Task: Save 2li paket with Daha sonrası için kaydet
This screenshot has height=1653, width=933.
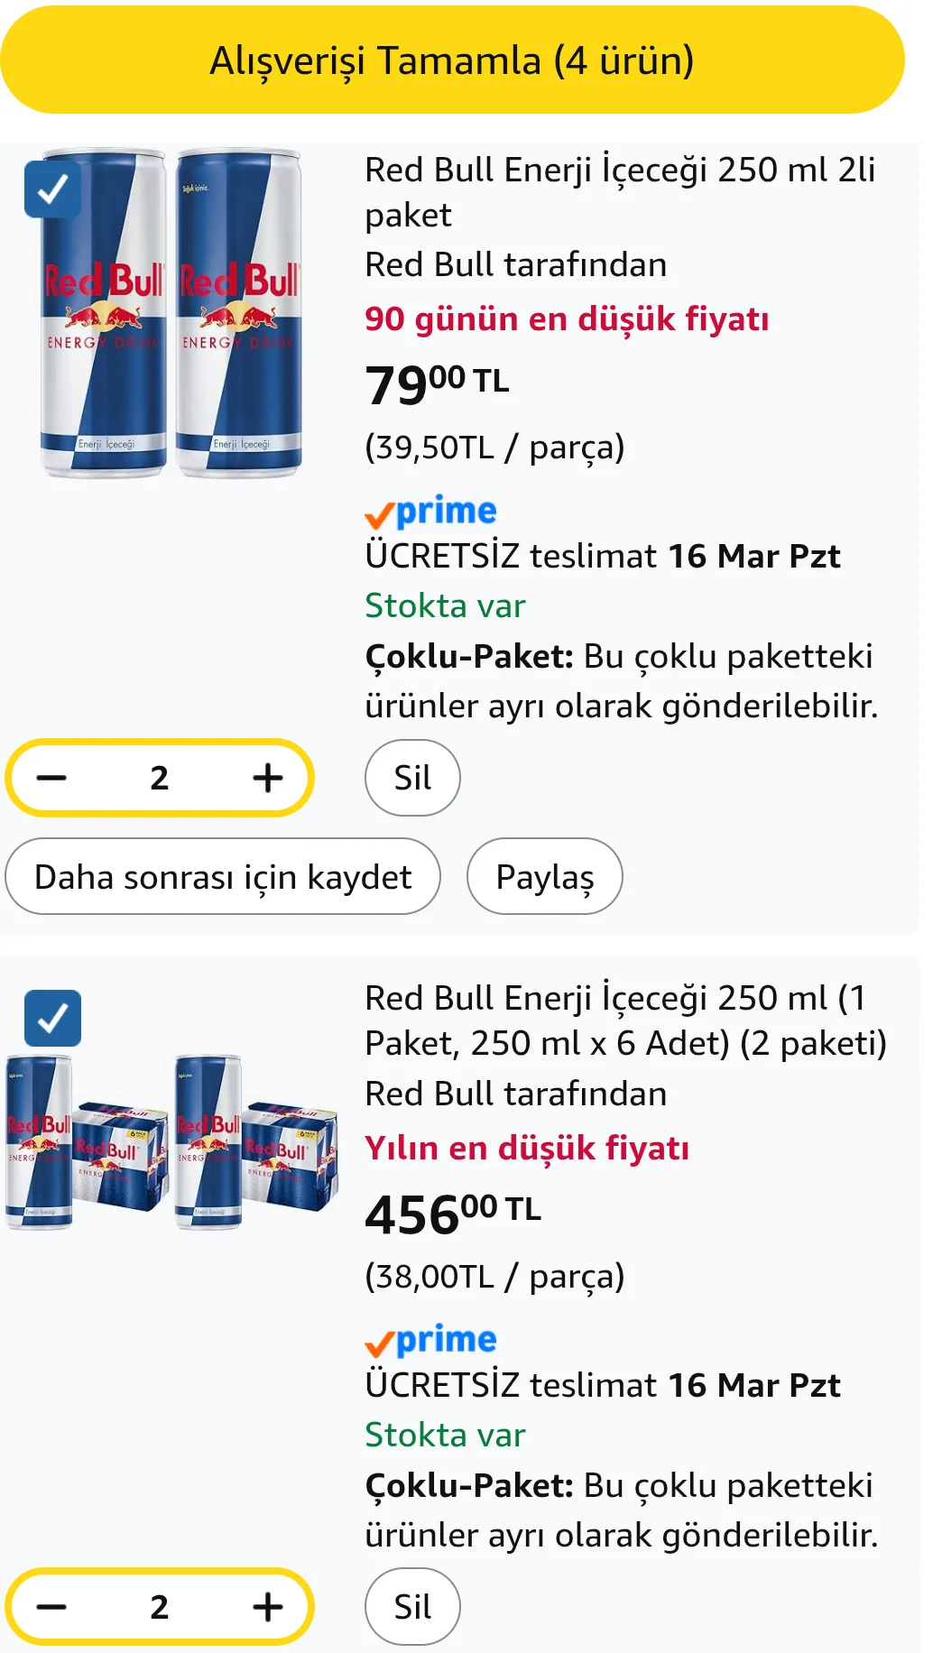Action: [x=223, y=877]
